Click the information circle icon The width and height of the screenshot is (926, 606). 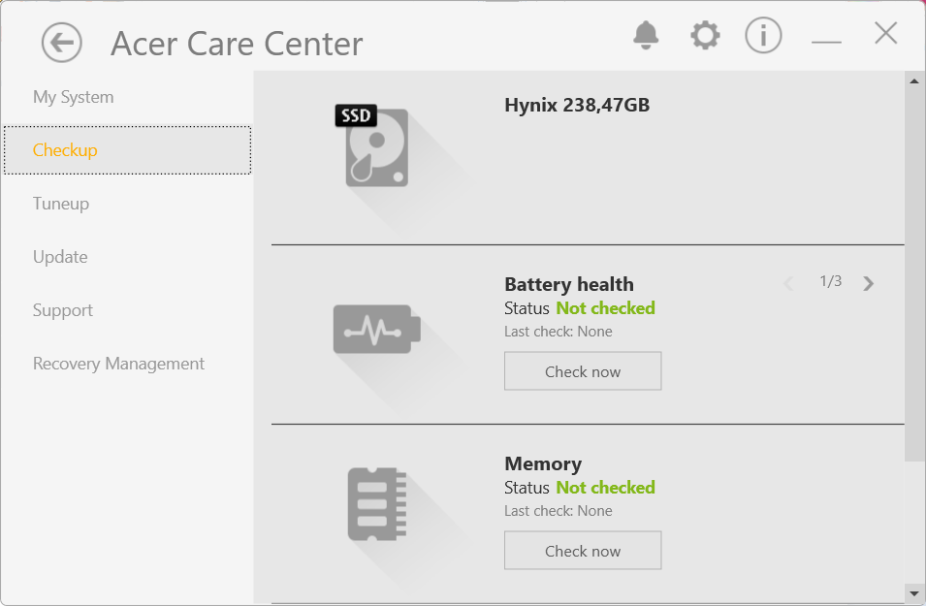(x=763, y=36)
